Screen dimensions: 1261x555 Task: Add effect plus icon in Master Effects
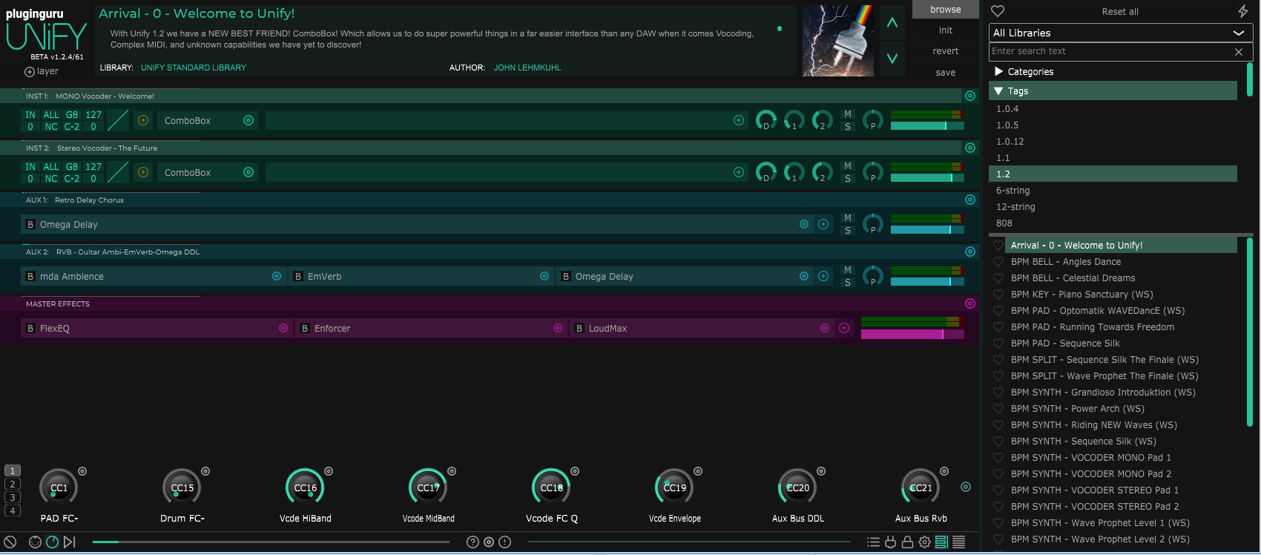[x=844, y=328]
